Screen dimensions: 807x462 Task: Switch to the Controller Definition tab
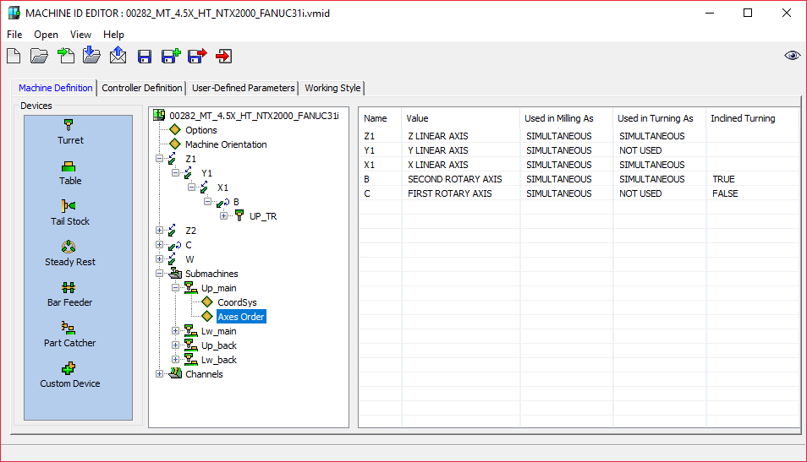pyautogui.click(x=142, y=88)
